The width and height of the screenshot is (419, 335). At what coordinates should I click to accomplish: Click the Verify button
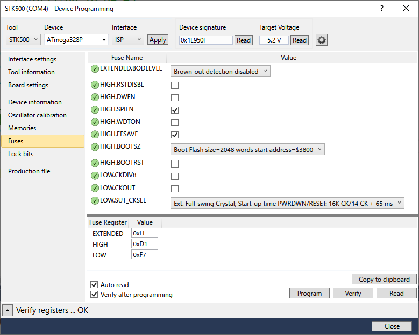[x=353, y=293]
